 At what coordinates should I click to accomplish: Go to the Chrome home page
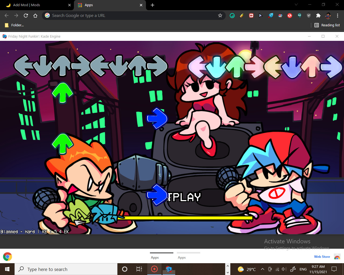35,16
